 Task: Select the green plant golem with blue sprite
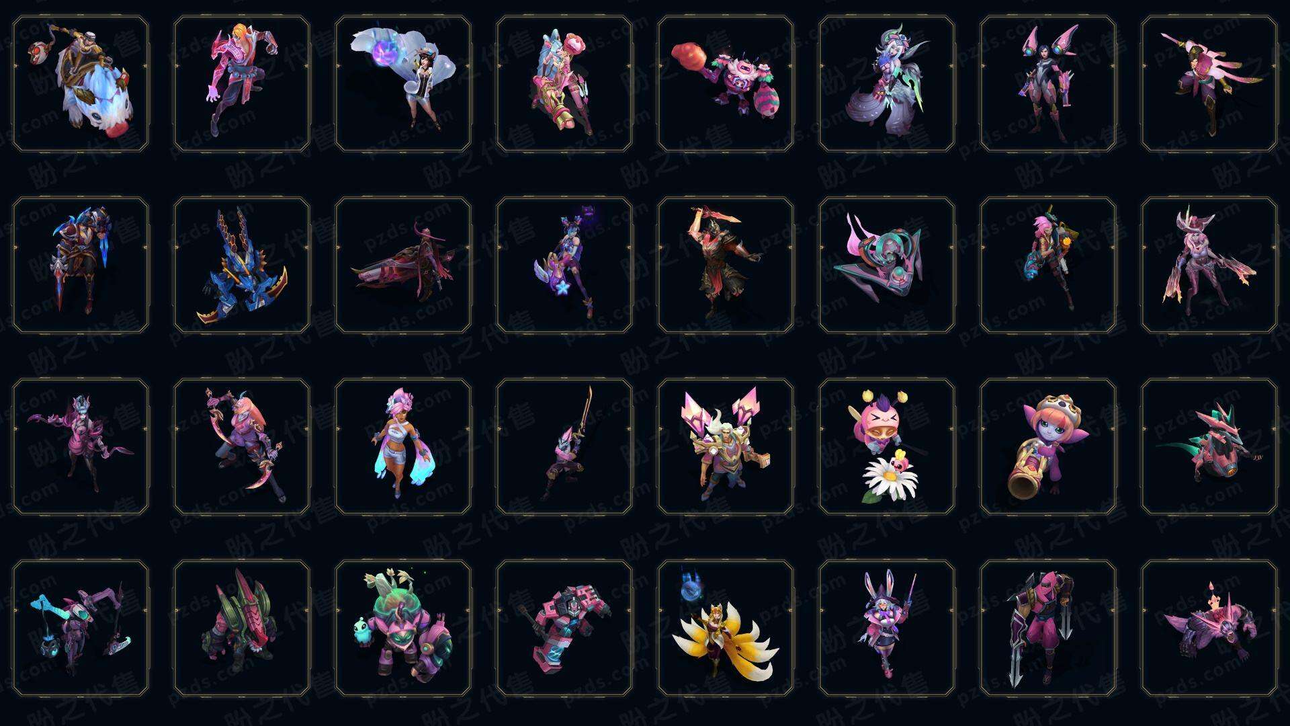tap(403, 628)
